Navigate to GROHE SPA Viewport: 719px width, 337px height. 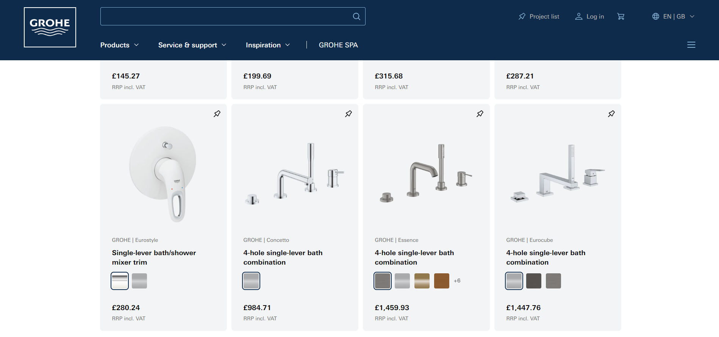[338, 45]
